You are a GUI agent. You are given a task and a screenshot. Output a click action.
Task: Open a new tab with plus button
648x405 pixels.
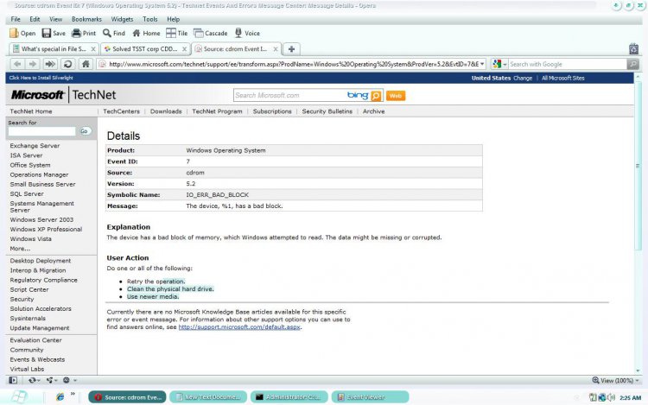coord(291,49)
